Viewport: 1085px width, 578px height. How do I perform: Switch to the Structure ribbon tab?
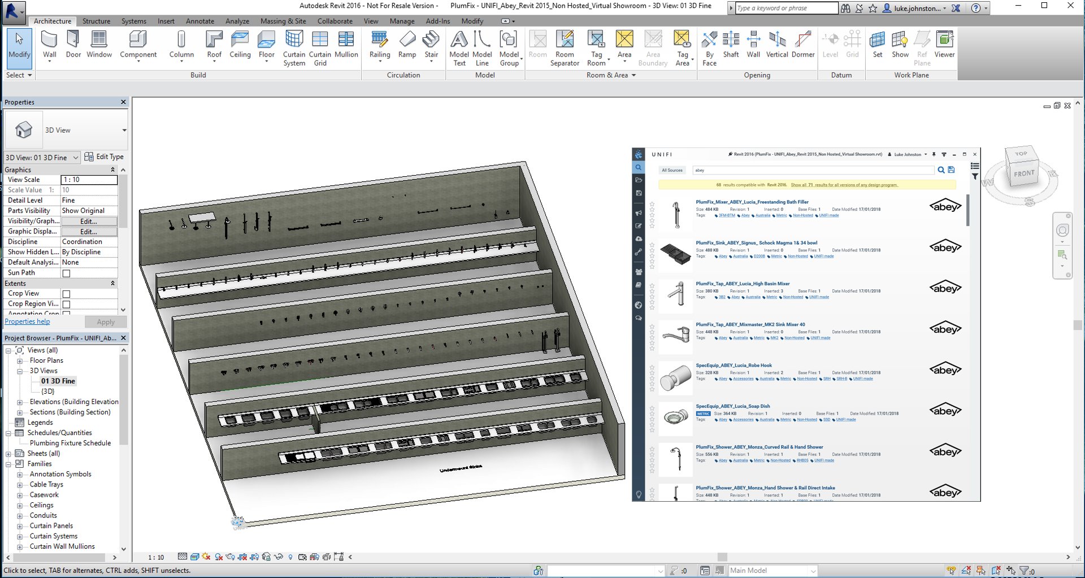tap(96, 21)
